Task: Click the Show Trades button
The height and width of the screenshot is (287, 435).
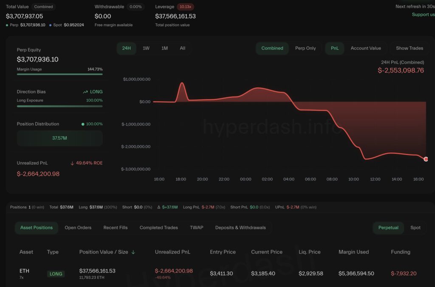Action: click(409, 48)
